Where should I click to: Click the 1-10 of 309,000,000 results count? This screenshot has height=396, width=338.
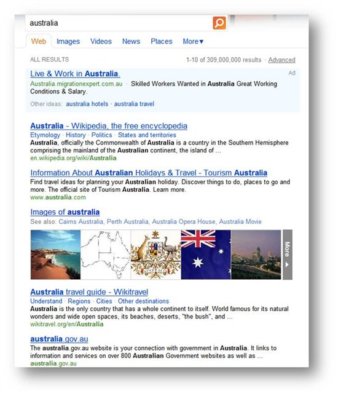coord(224,60)
